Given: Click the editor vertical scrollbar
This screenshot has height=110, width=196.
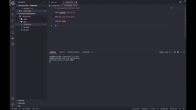Looking at the screenshot, I should [x=185, y=22].
